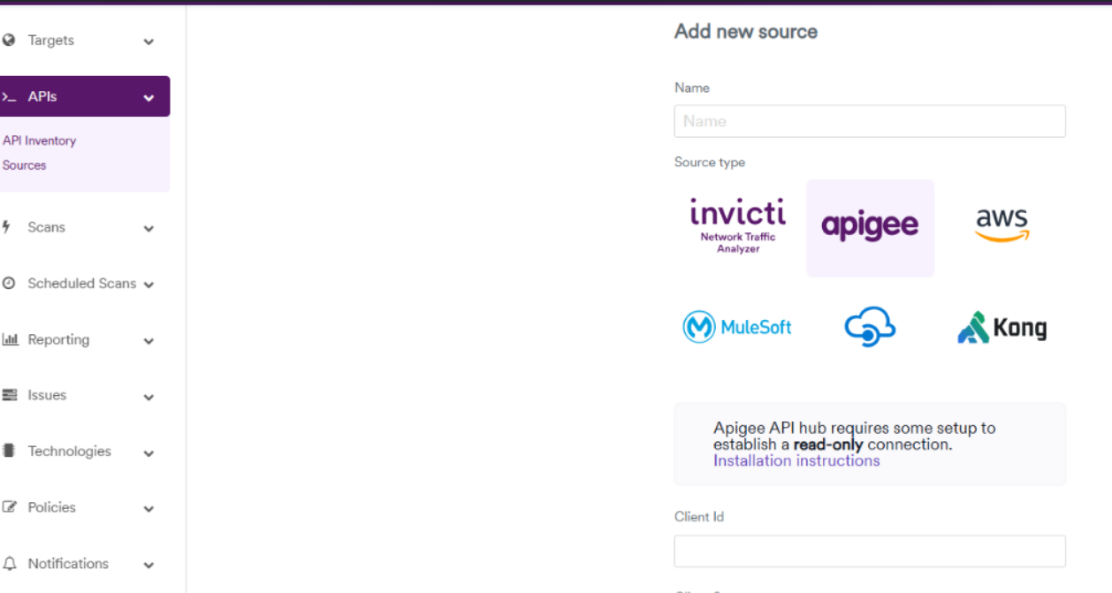Screen dimensions: 1112x593
Task: Toggle the Apigee source selection off
Action: point(870,227)
